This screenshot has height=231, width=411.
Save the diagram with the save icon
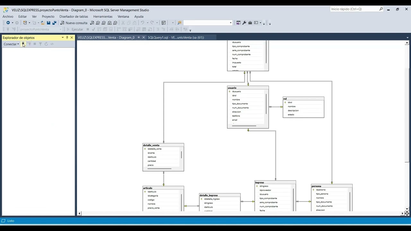coord(48,23)
